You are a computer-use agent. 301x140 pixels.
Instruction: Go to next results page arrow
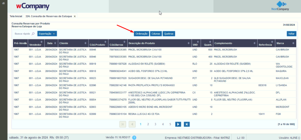click(x=178, y=124)
